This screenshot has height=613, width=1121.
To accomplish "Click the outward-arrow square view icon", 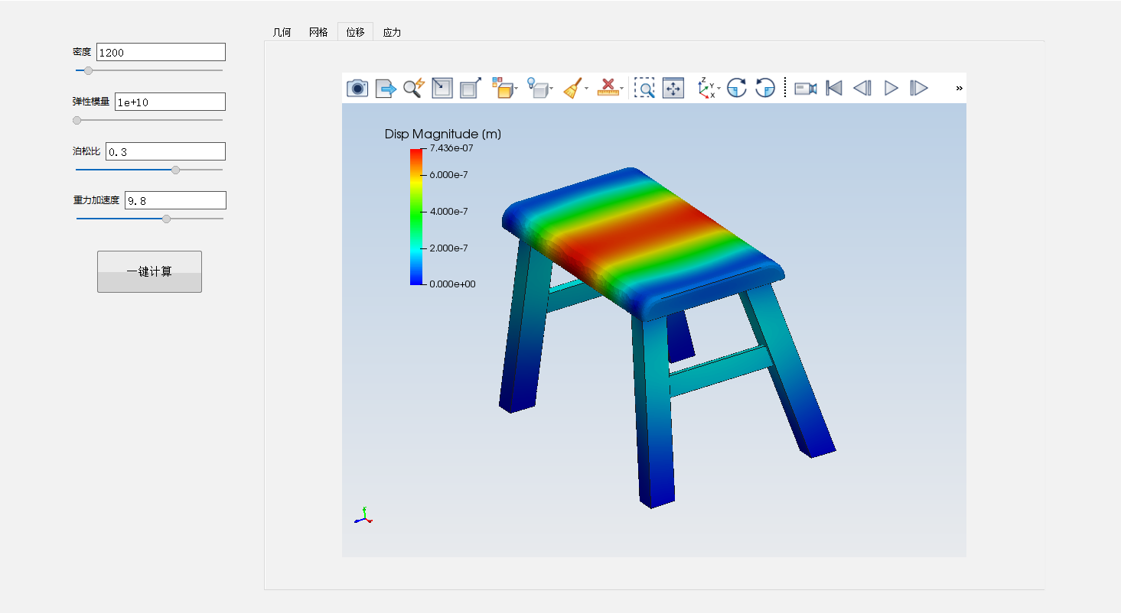I will tap(470, 88).
